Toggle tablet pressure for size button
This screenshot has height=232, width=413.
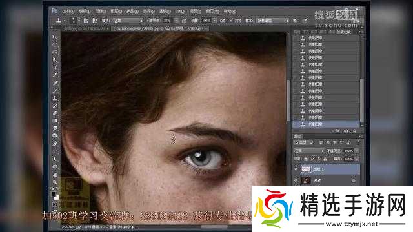click(305, 21)
